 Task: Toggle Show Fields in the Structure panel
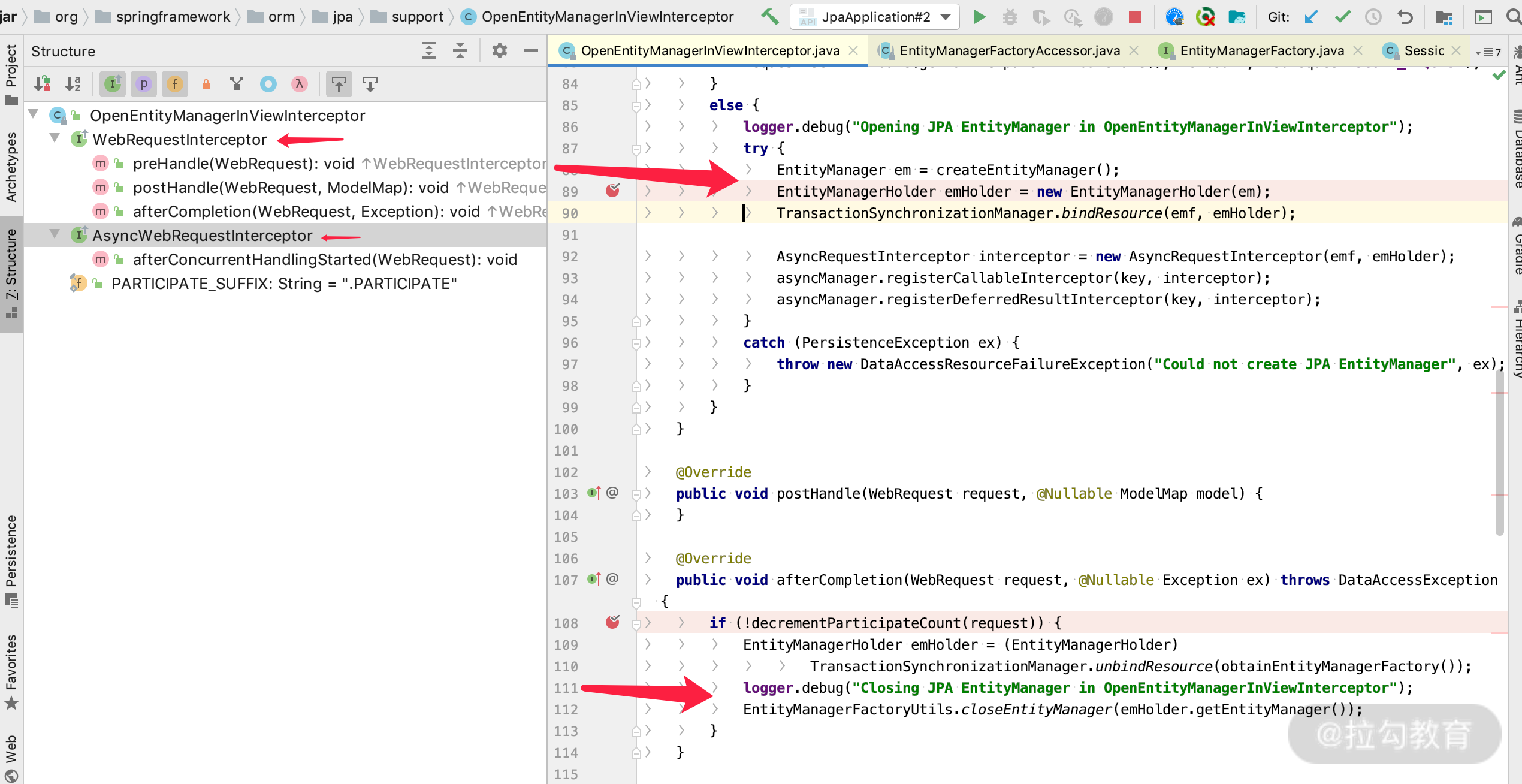point(174,84)
